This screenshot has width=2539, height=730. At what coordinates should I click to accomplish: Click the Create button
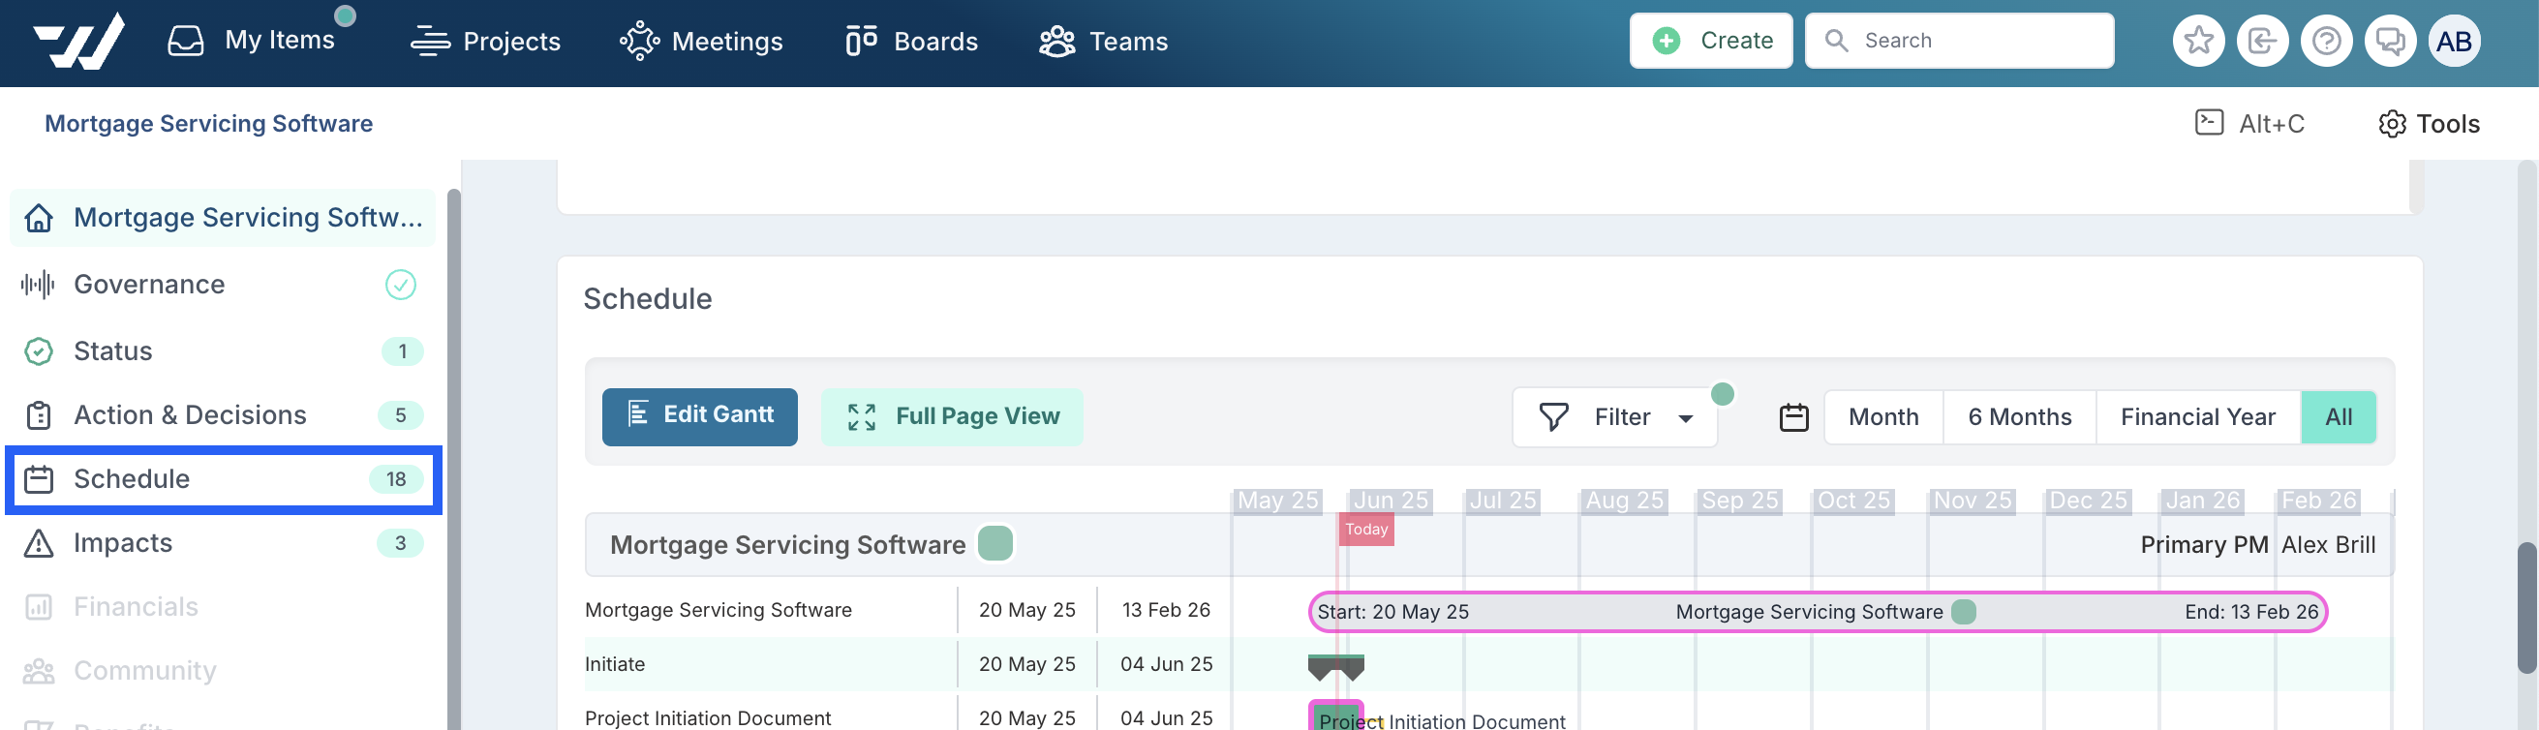click(1710, 41)
